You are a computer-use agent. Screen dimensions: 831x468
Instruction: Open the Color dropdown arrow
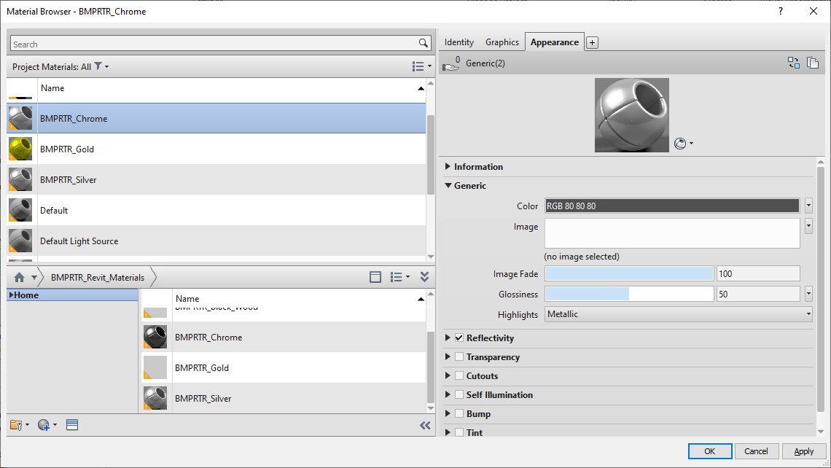pyautogui.click(x=808, y=205)
